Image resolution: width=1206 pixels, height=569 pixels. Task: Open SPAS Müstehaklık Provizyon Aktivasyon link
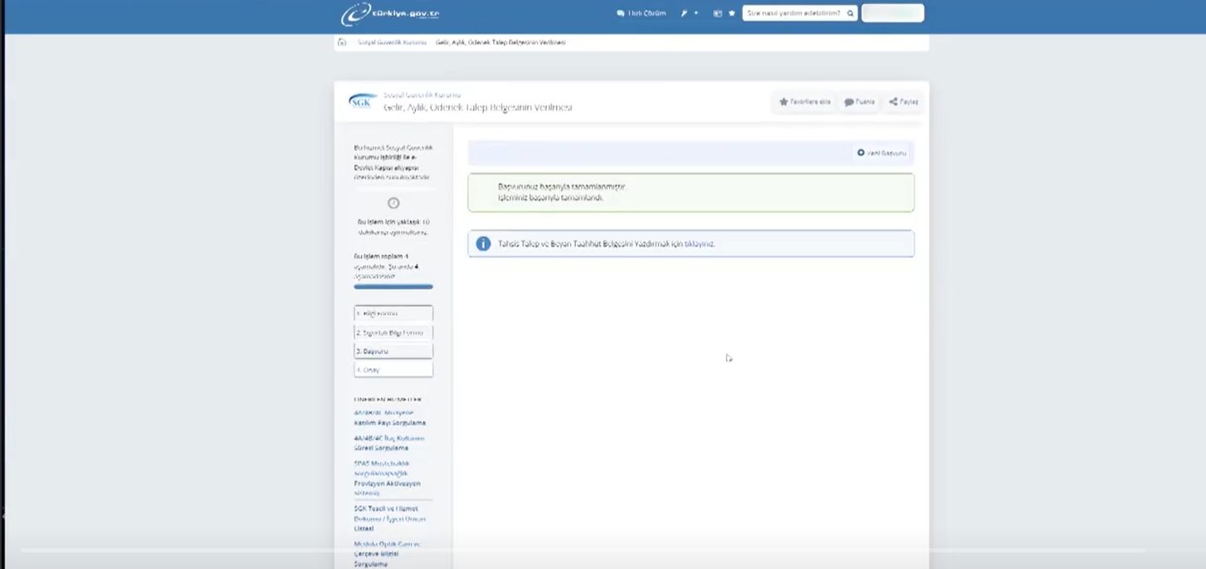[387, 478]
